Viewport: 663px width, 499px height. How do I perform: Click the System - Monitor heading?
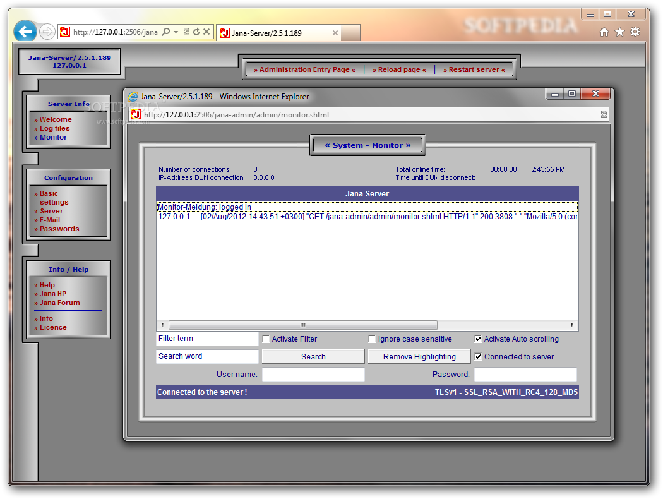(x=367, y=145)
